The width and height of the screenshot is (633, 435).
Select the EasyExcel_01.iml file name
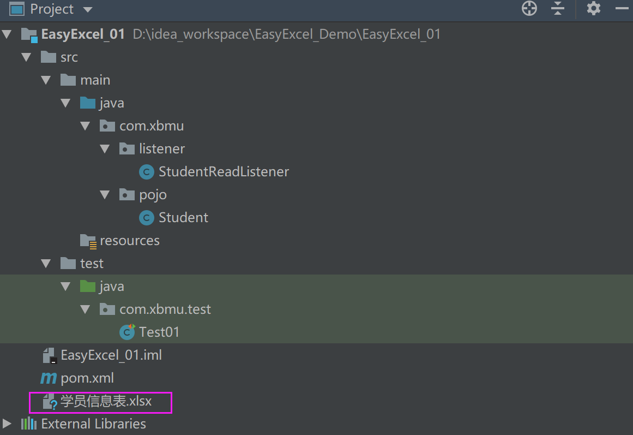(111, 355)
